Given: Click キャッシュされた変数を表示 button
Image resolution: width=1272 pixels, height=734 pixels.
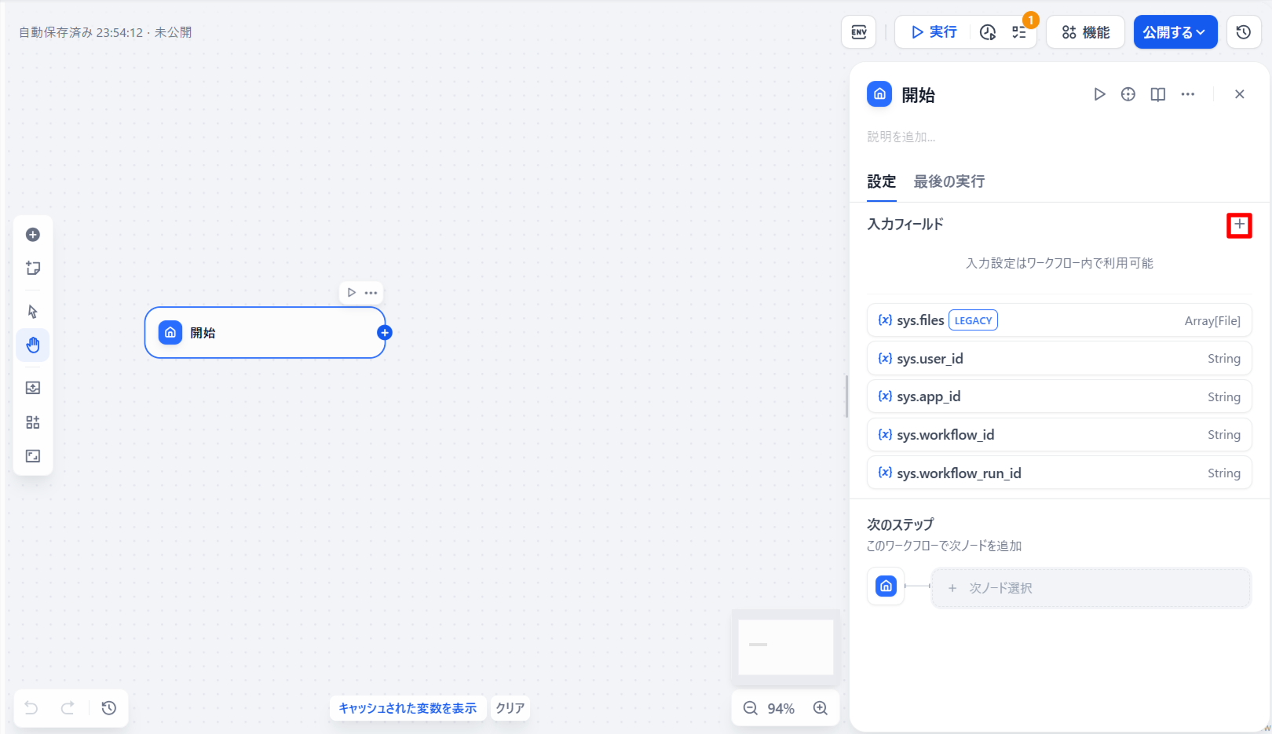Looking at the screenshot, I should coord(408,708).
